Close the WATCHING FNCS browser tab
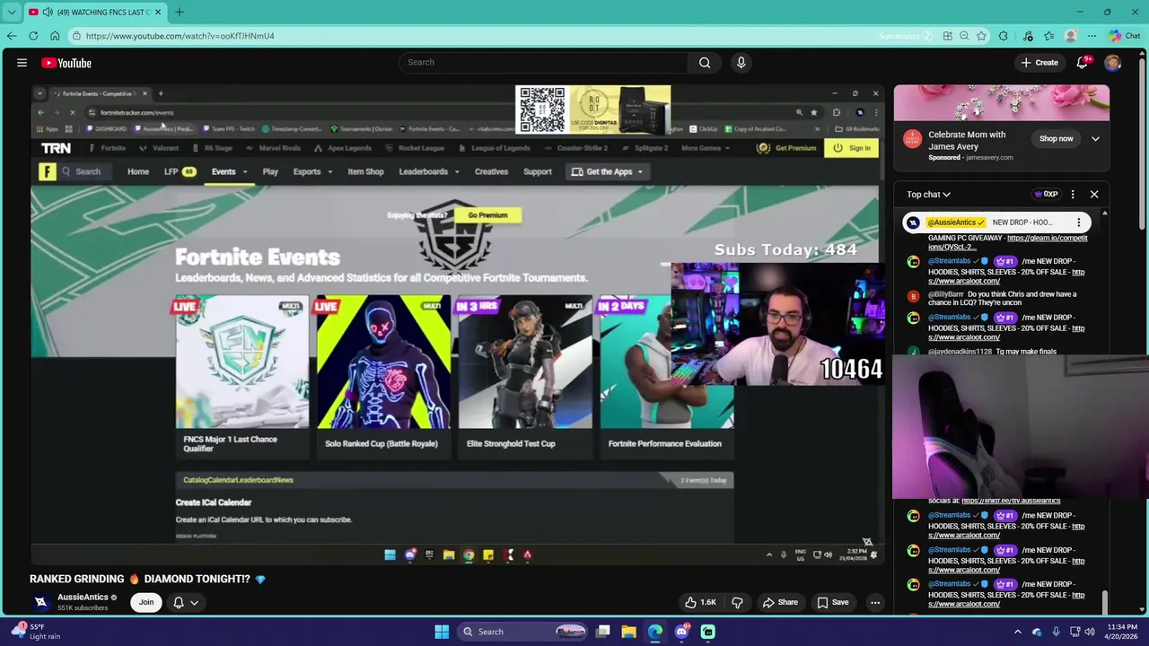Screen dimensions: 1149x646 [156, 12]
